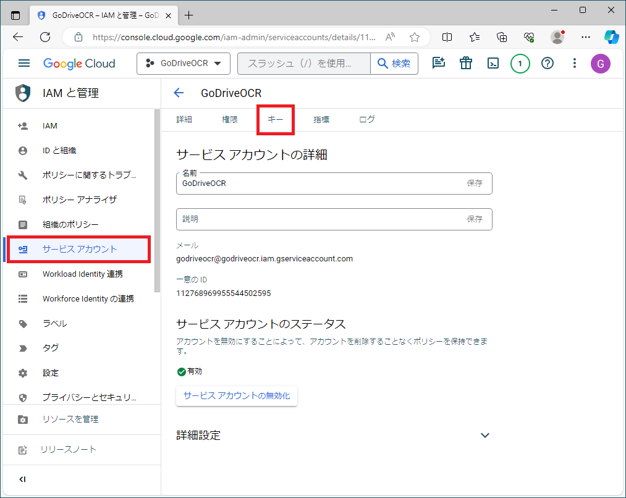Open the gift free trial icon
The image size is (626, 498).
click(465, 63)
